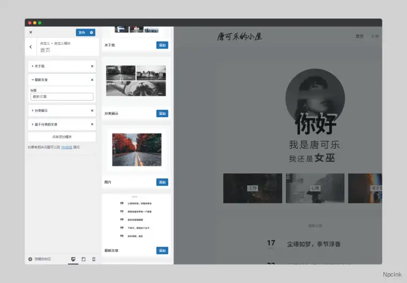Add the 图片 module
The height and width of the screenshot is (283, 407).
click(162, 182)
